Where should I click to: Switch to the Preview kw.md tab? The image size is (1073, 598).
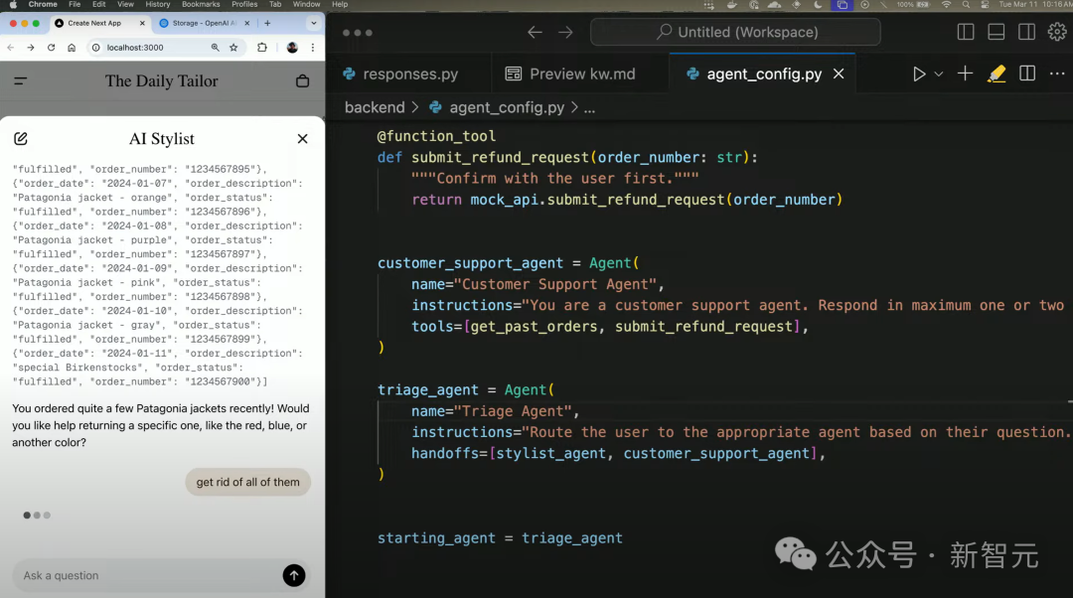pos(582,73)
